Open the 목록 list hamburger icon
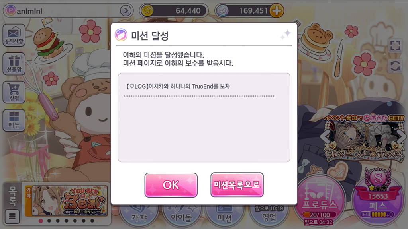408x229 pixels. [x=12, y=216]
